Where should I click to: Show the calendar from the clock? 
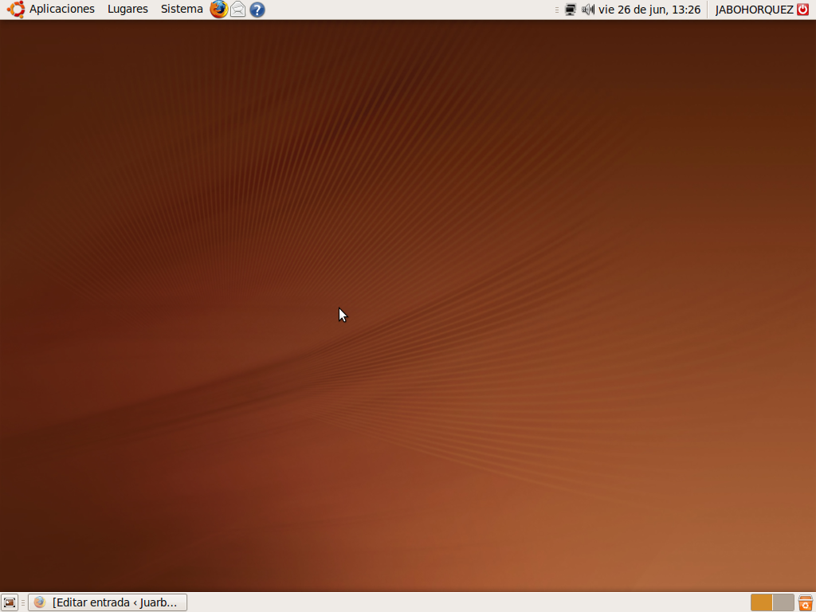coord(649,10)
